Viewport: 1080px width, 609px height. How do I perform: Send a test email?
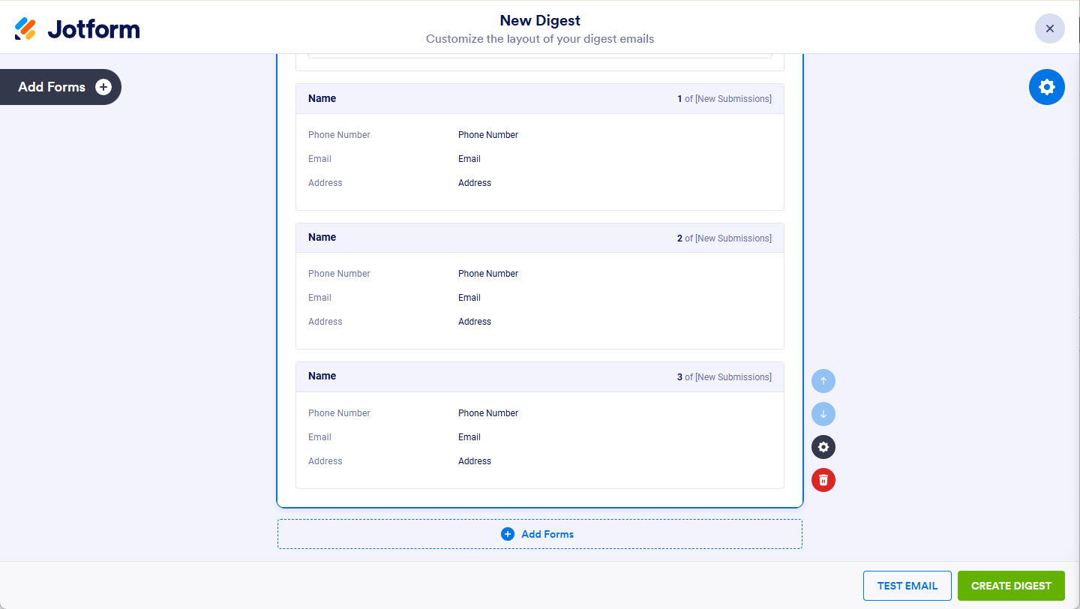[x=907, y=586]
